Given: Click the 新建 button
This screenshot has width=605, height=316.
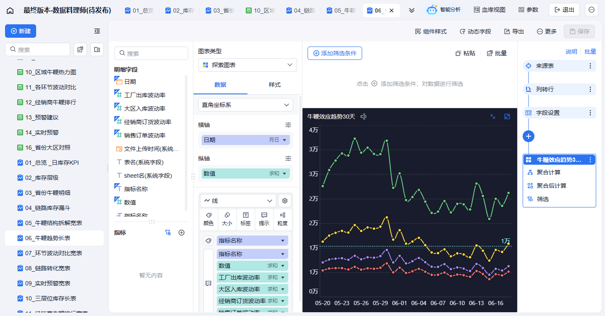Looking at the screenshot, I should coord(21,31).
